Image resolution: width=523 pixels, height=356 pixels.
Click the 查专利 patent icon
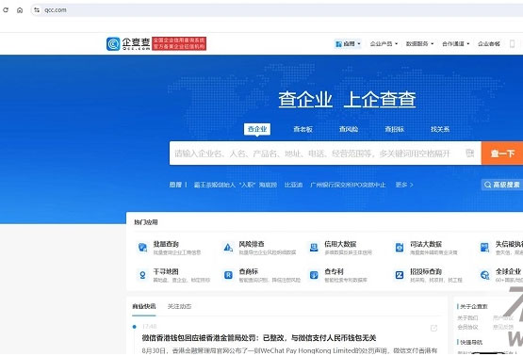314,275
